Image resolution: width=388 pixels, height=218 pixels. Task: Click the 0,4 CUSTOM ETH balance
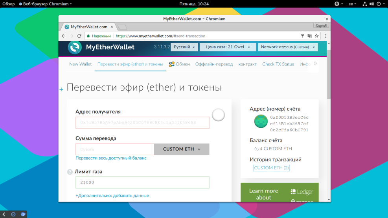tap(273, 149)
